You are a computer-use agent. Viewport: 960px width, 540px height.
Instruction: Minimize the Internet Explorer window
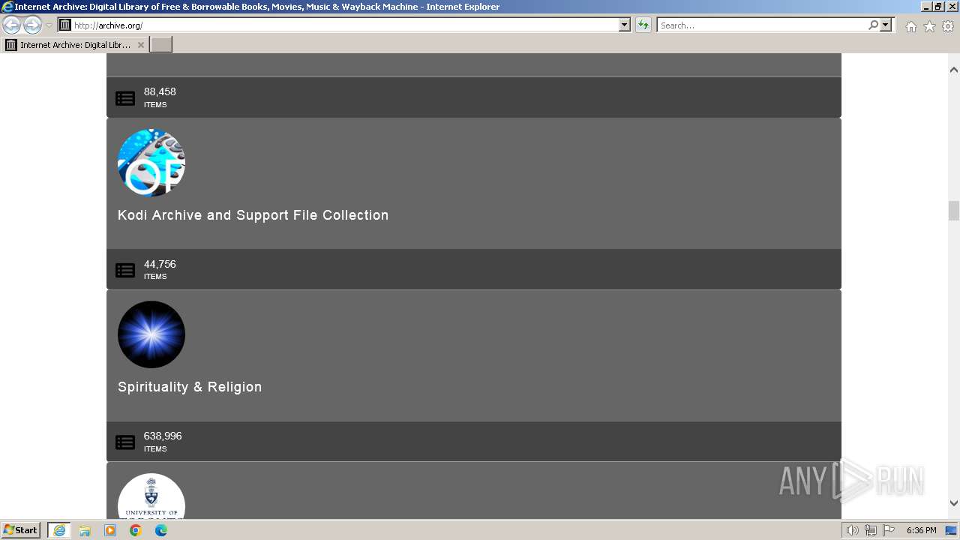point(926,6)
